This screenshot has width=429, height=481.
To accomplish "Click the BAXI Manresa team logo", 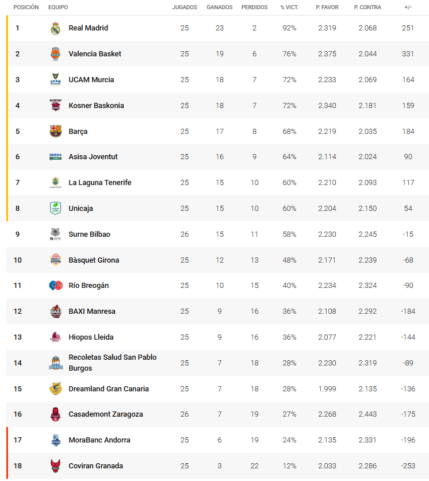I will click(55, 311).
